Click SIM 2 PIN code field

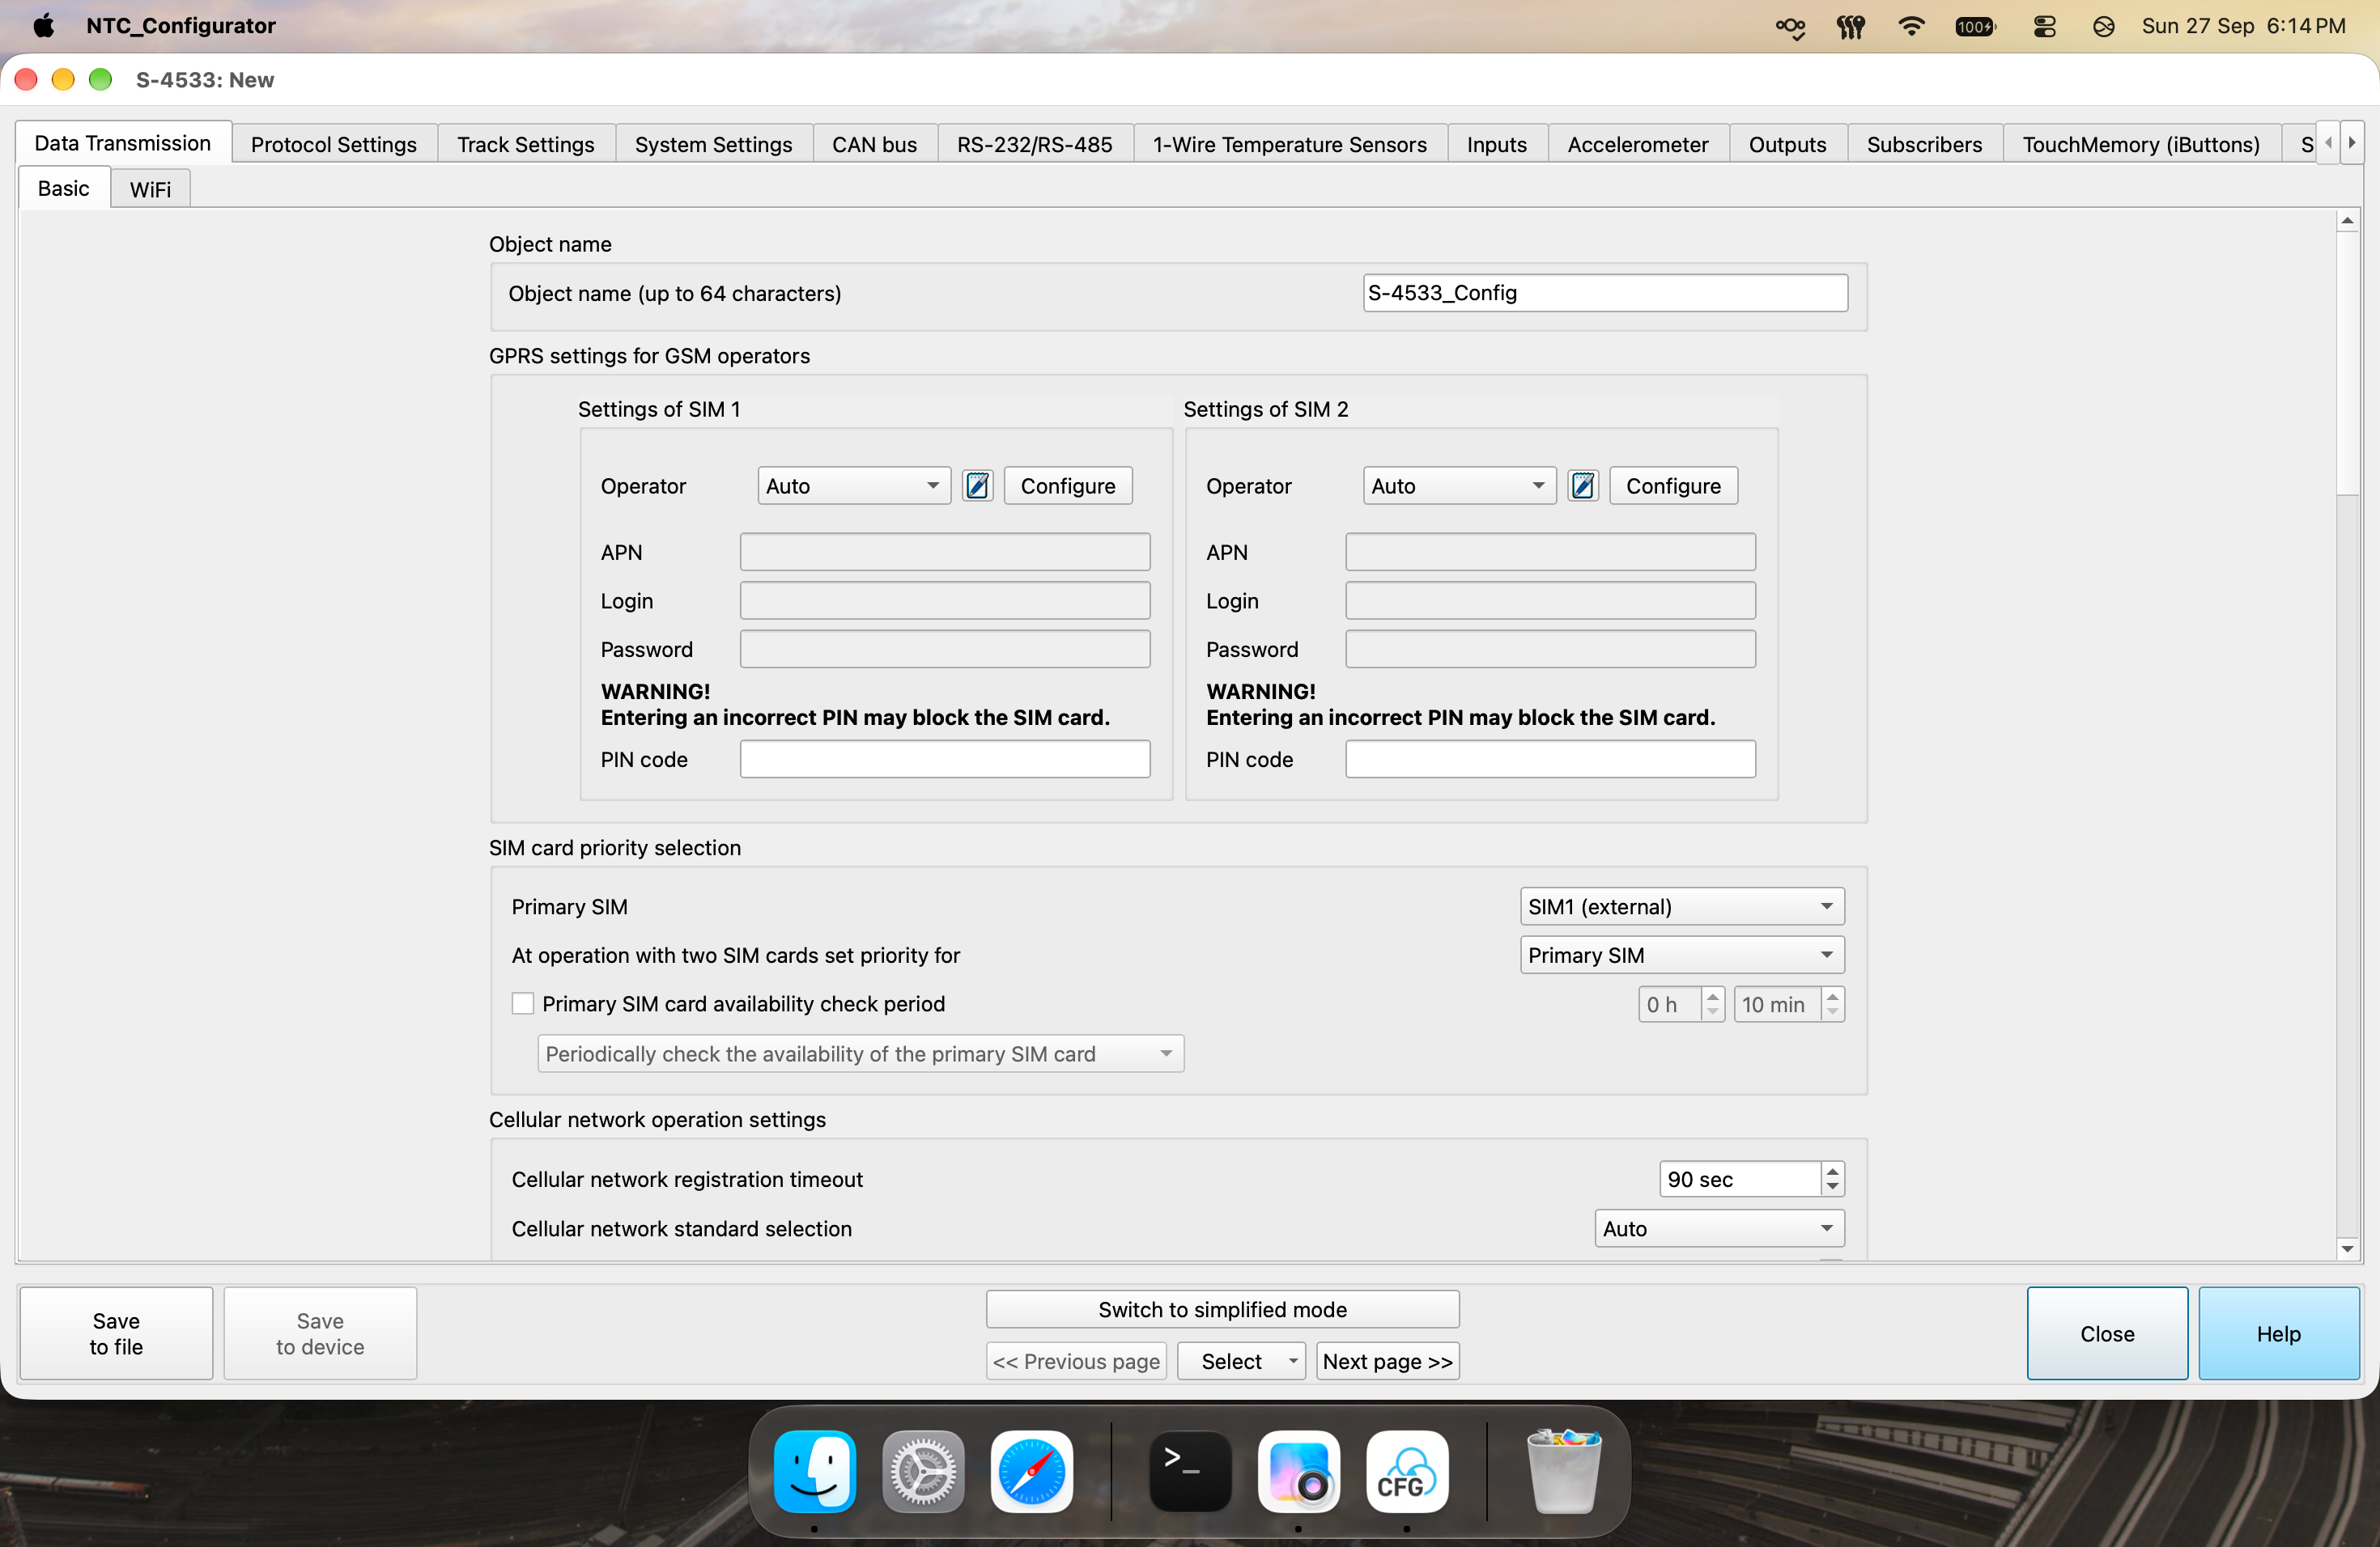click(1550, 758)
